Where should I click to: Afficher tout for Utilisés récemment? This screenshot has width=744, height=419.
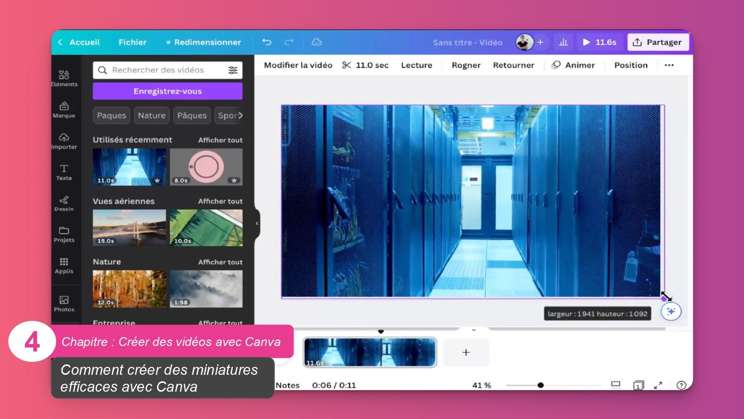click(220, 140)
